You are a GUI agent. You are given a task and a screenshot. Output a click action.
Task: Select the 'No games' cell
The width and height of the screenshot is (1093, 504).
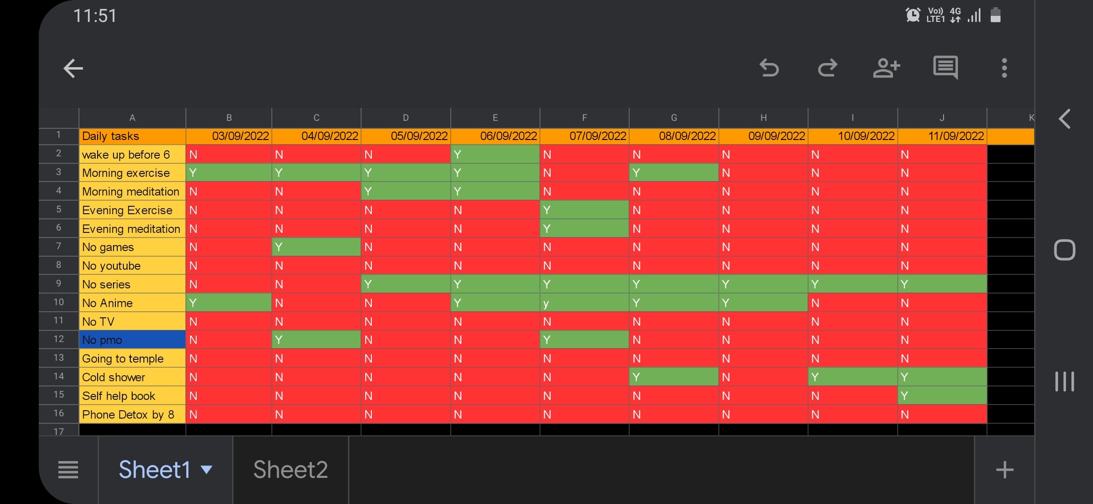[x=132, y=247]
